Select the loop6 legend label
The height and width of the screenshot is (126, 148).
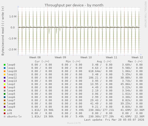pos(11,97)
